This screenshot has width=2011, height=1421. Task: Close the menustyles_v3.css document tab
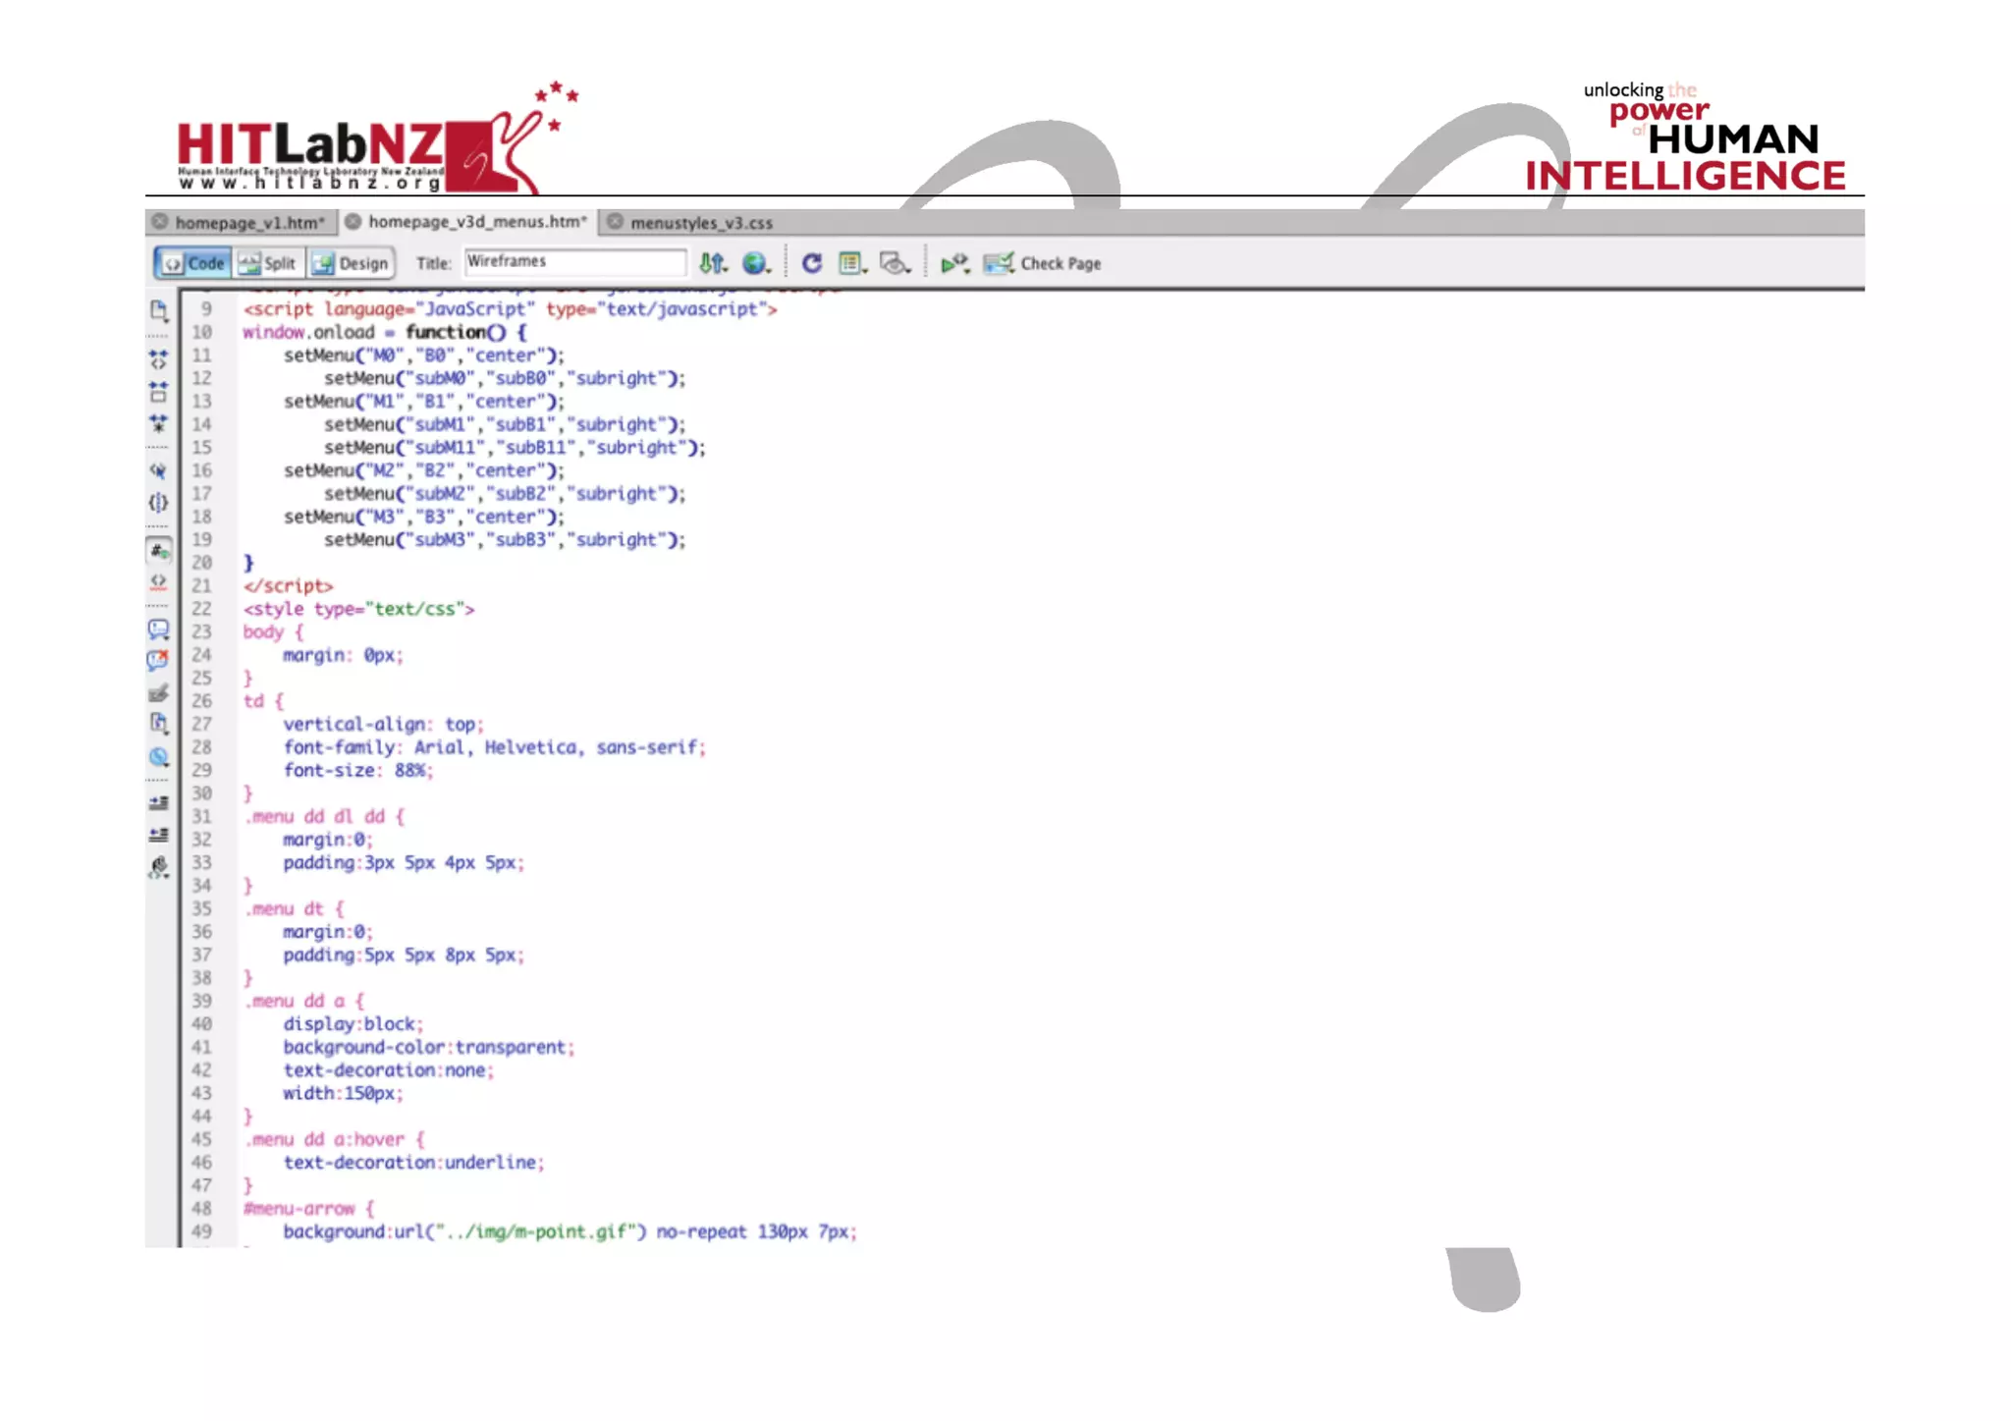[615, 222]
